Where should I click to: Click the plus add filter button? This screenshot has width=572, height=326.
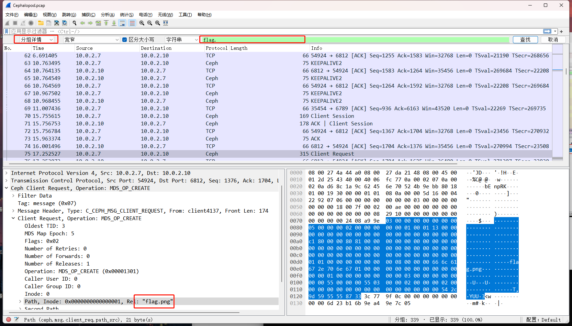click(561, 32)
